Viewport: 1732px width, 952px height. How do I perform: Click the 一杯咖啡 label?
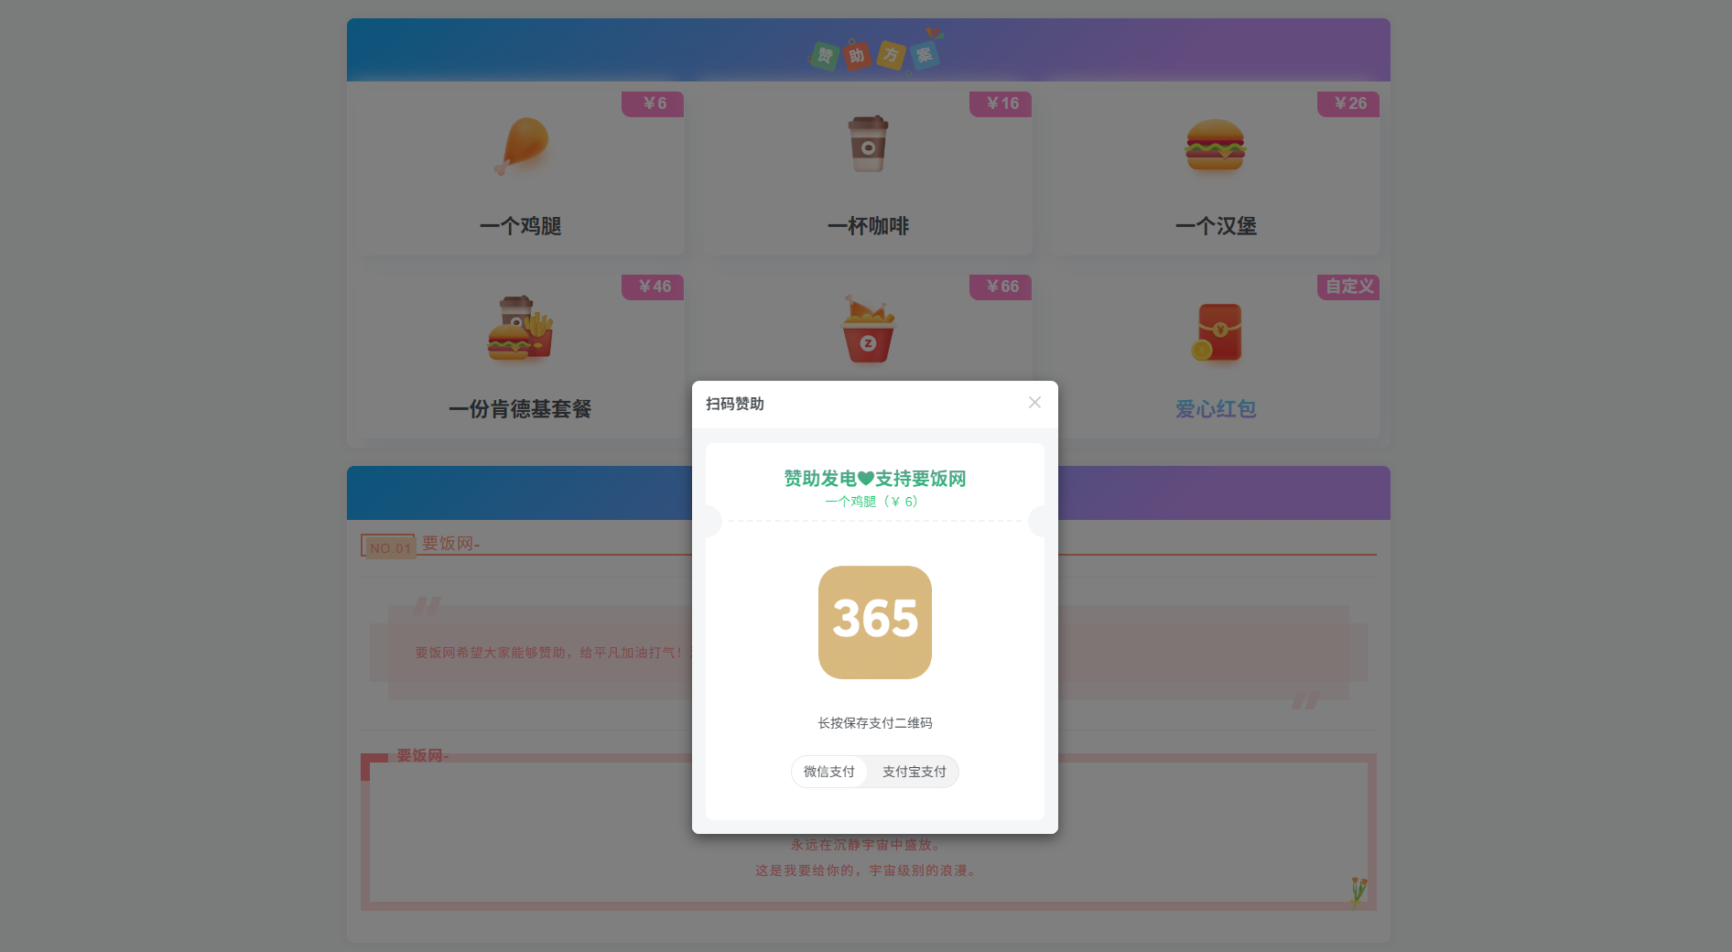coord(868,226)
